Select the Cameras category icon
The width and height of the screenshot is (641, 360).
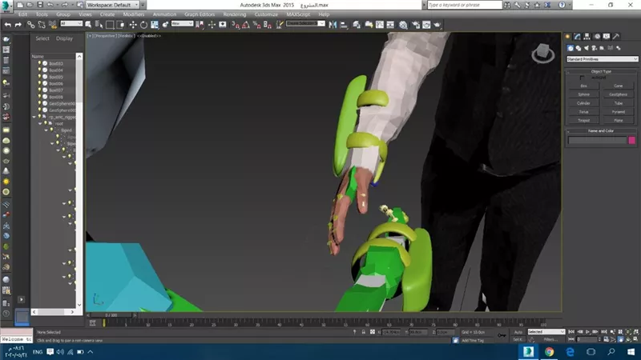click(x=594, y=48)
